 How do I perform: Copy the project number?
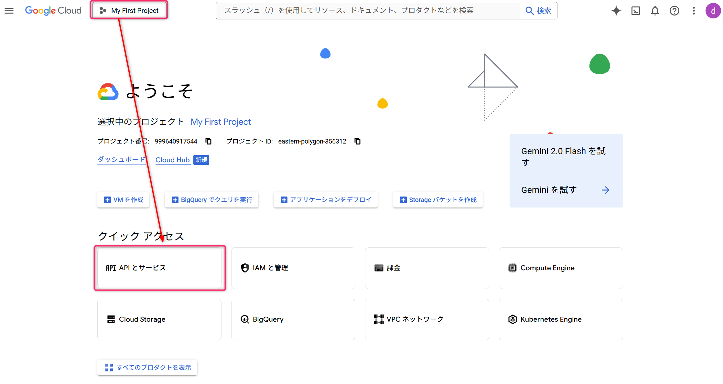[209, 141]
